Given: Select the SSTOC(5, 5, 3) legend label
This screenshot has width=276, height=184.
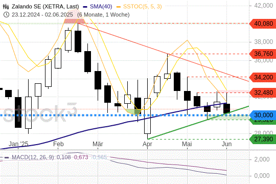Looking at the screenshot, I should tap(143, 7).
